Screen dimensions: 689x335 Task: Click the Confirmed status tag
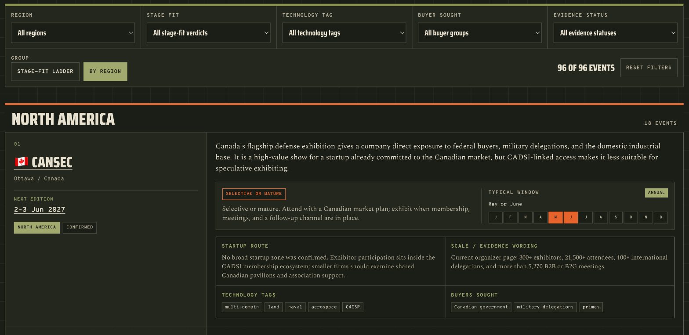pyautogui.click(x=80, y=227)
